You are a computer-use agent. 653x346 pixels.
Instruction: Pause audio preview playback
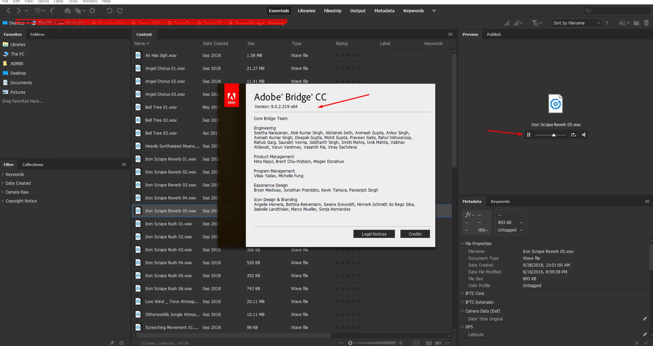529,135
